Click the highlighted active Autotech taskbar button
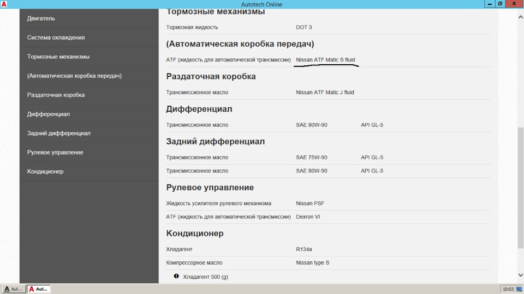The width and height of the screenshot is (524, 294). click(x=39, y=289)
